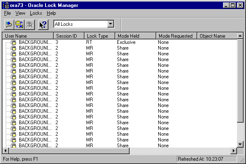
Task: Click the horizontal scrollbar left arrow
Action: 6,151
